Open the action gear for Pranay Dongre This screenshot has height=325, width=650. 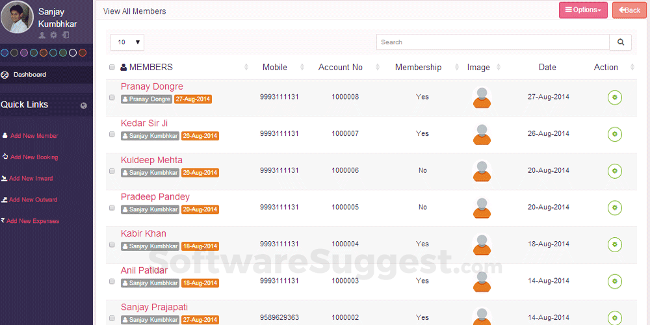pyautogui.click(x=614, y=97)
